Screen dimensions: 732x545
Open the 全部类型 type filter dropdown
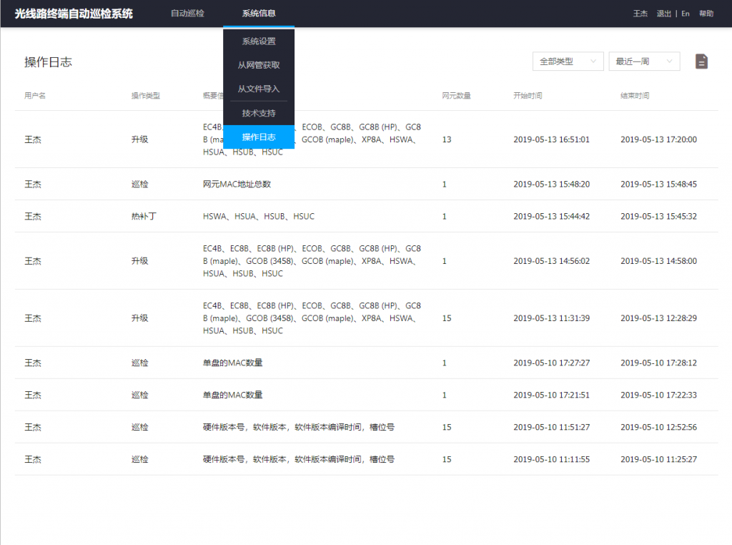(x=568, y=62)
